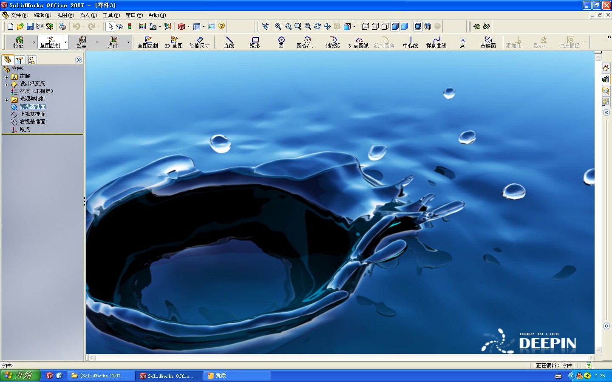Choose Shaded With Edges display icon
Image resolution: width=612 pixels, height=382 pixels.
(x=395, y=26)
